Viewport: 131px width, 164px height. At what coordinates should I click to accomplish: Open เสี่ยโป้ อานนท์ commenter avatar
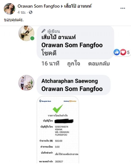click(x=26, y=33)
